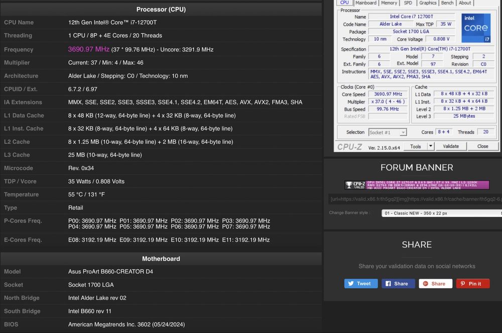Click the Close button in CPU-Z
This screenshot has width=502, height=333.
click(x=482, y=146)
